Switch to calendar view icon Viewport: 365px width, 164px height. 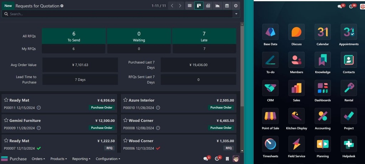(x=227, y=6)
